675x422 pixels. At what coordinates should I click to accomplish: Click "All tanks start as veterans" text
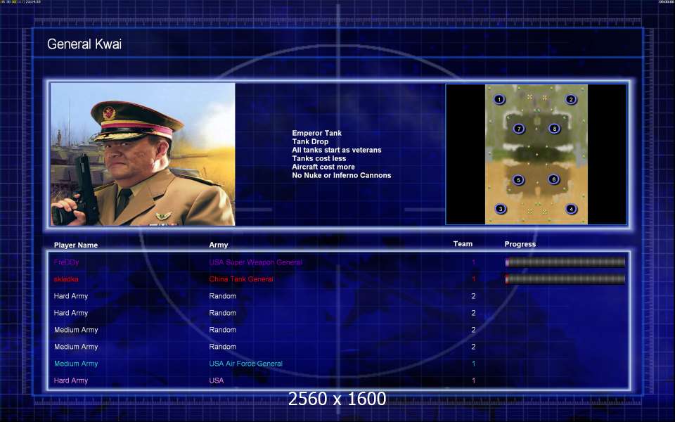(x=337, y=150)
